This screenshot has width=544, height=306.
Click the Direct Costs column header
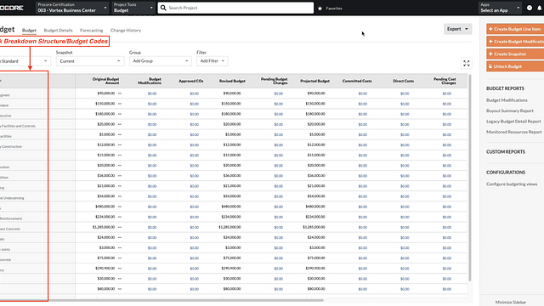(x=403, y=82)
